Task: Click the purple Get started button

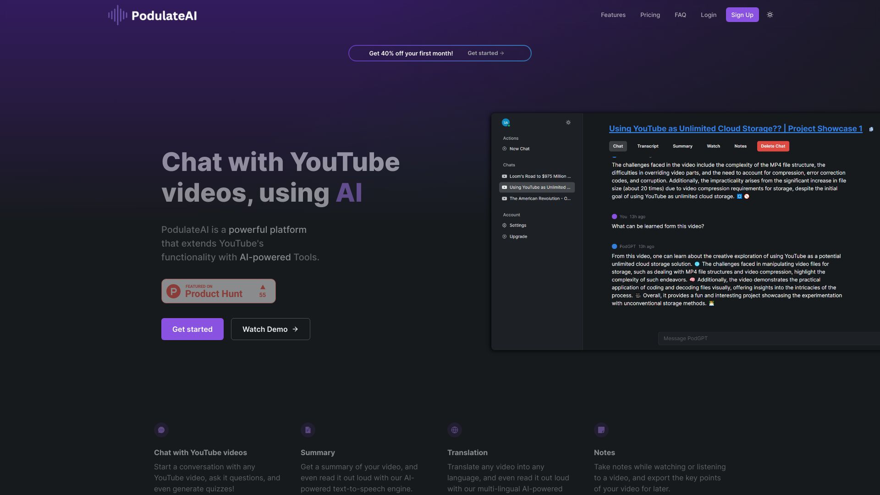Action: pos(192,329)
